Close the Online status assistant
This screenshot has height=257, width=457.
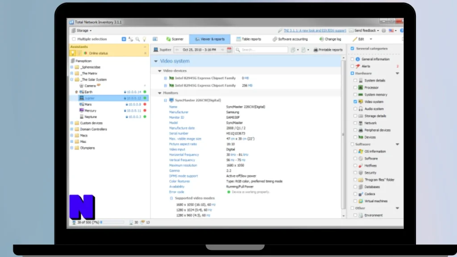pyautogui.click(x=145, y=54)
